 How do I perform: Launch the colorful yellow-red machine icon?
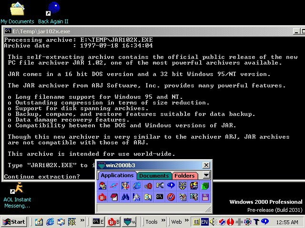(194, 186)
